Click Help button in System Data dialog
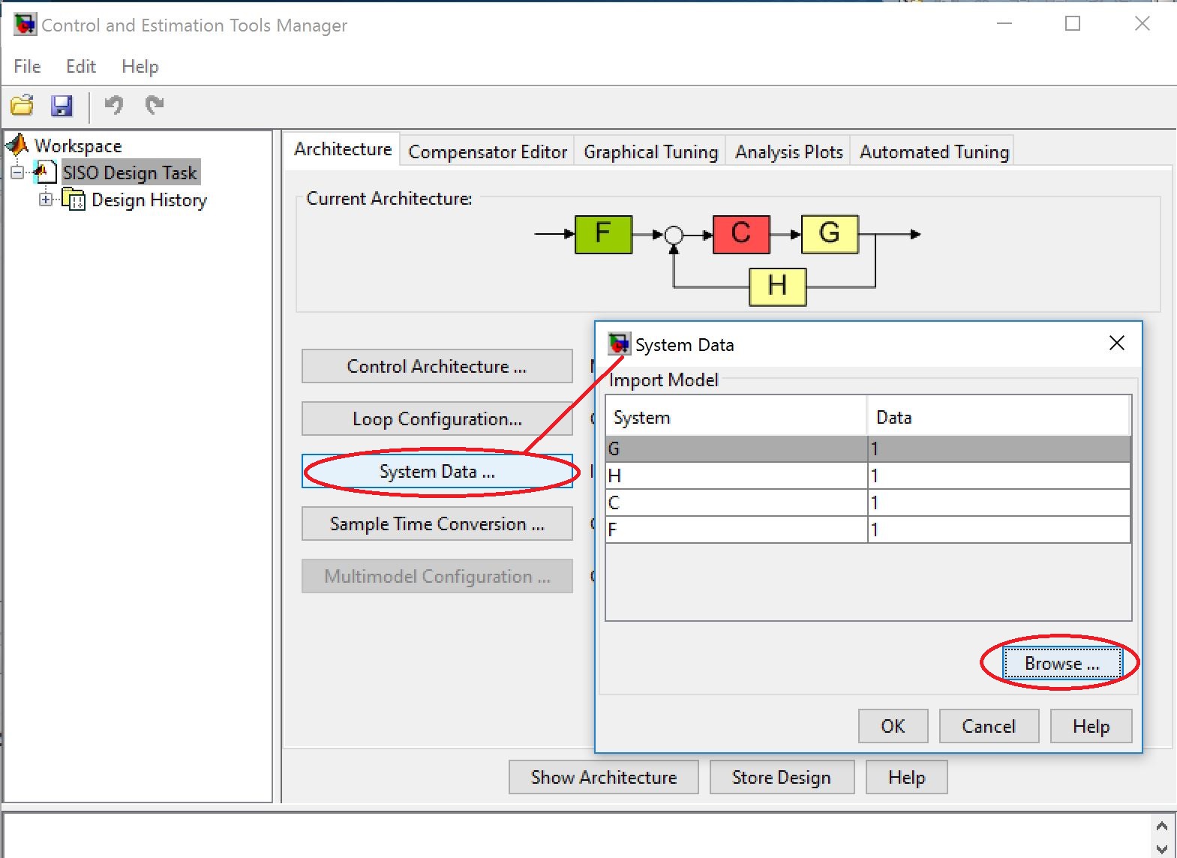Image resolution: width=1177 pixels, height=858 pixels. 1091,726
